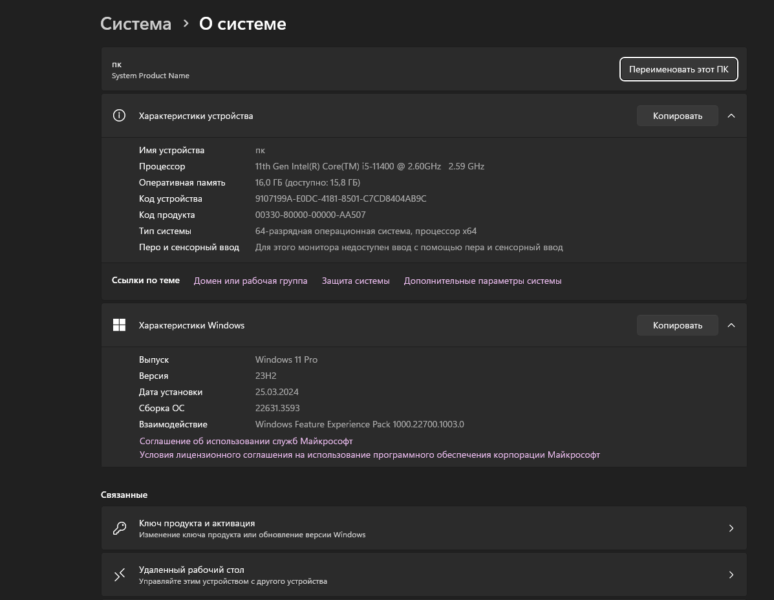The image size is (774, 600).
Task: Copy device specs with the Копировать button
Action: point(677,116)
